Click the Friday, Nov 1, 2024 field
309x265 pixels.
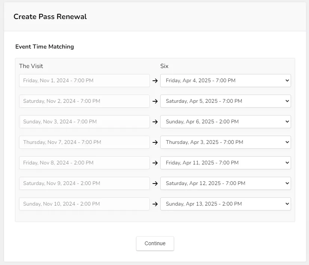(84, 80)
